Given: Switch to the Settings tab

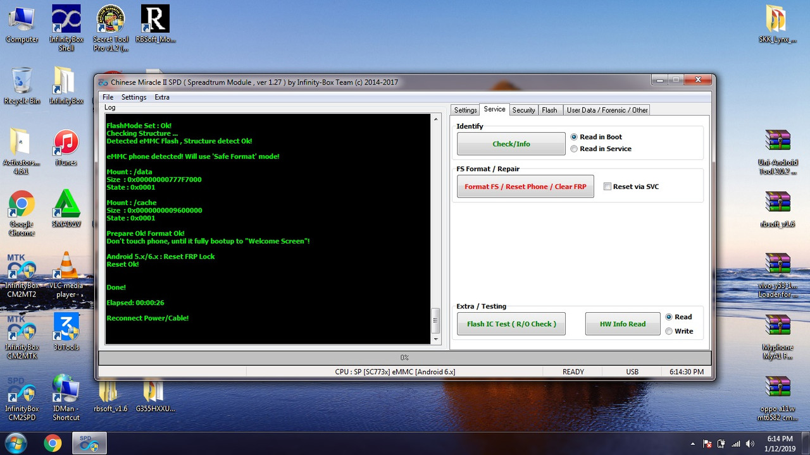Looking at the screenshot, I should (465, 110).
